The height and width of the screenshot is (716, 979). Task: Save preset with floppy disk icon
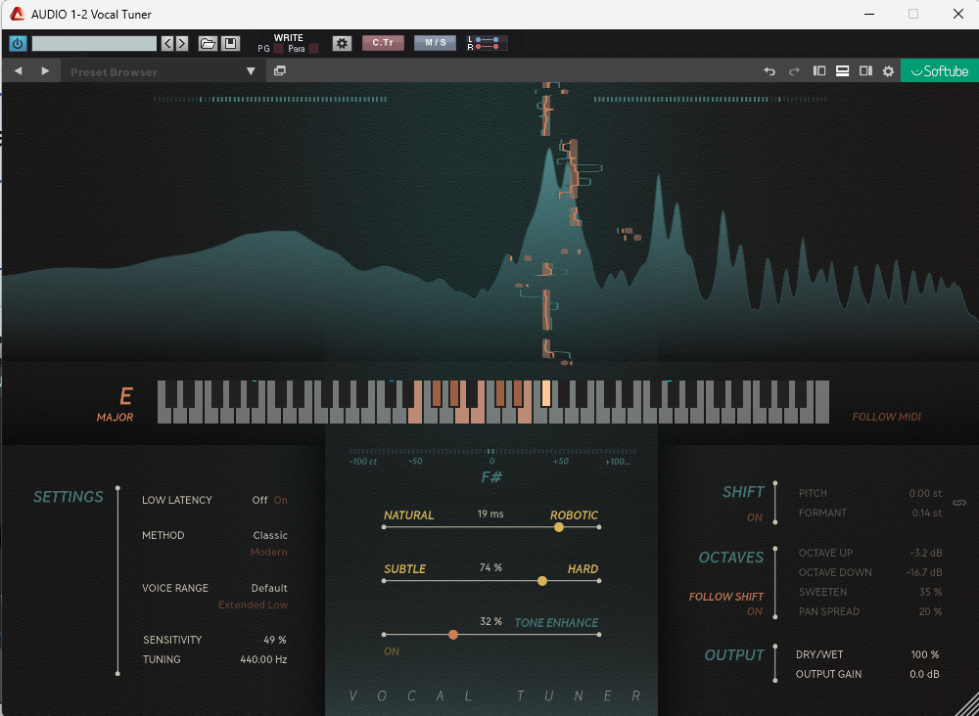[x=230, y=43]
